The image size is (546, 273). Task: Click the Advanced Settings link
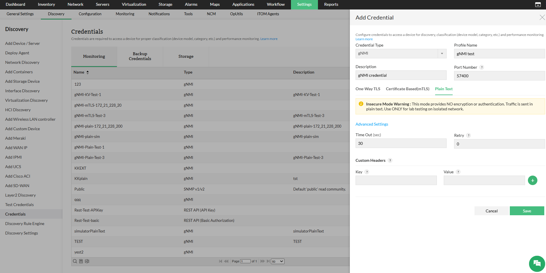coord(372,124)
